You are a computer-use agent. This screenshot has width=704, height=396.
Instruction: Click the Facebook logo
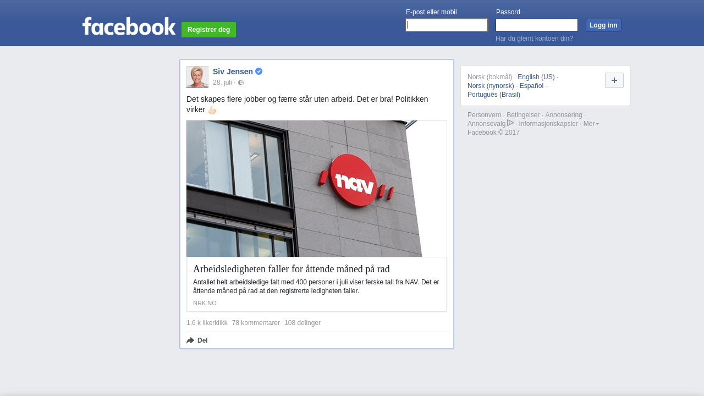pos(129,26)
